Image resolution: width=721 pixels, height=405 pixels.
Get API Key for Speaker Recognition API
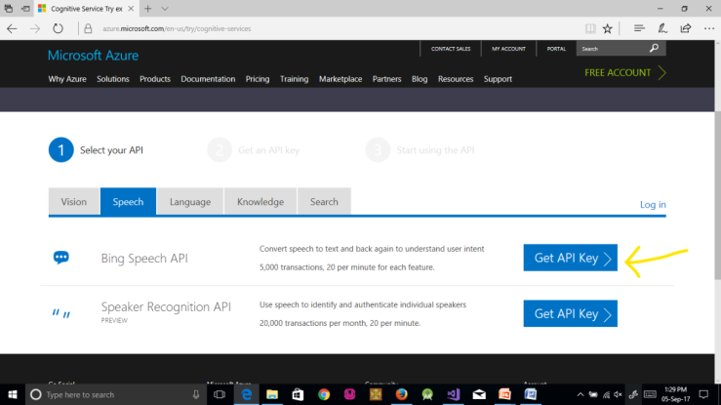point(570,313)
